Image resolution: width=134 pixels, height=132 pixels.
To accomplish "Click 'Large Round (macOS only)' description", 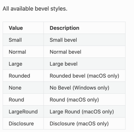I will click(82, 112).
